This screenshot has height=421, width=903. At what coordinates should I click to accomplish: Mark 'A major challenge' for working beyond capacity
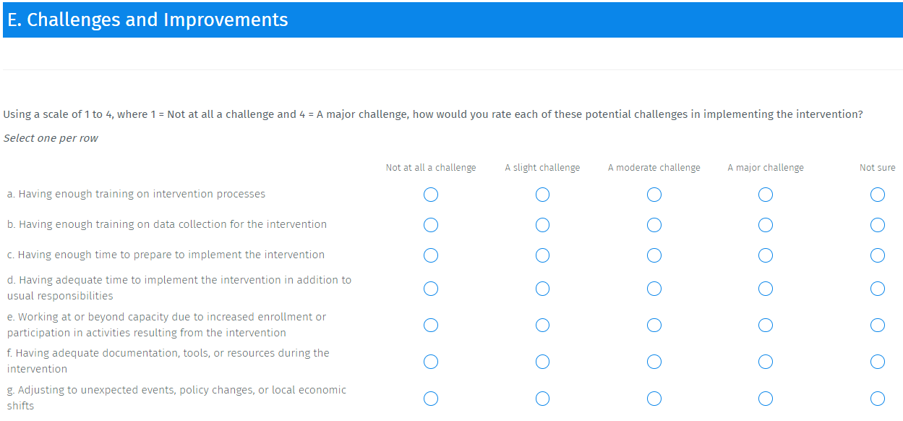(766, 325)
